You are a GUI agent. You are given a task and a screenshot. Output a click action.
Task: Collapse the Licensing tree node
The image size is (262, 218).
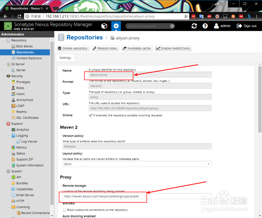coord(9,207)
